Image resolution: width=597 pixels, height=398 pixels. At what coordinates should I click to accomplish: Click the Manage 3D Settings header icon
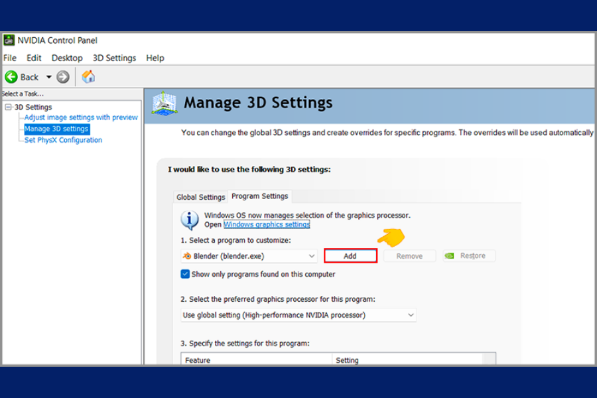pos(165,103)
